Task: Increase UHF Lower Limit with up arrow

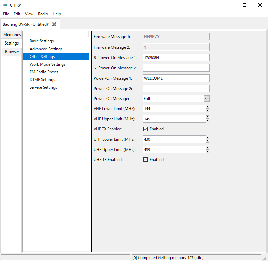Action: click(x=207, y=137)
